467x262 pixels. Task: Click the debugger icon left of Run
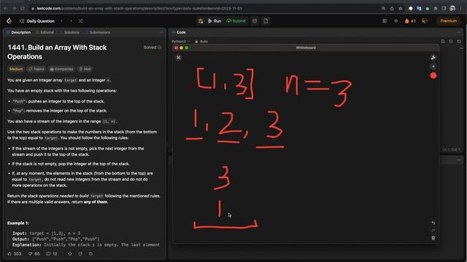point(201,21)
